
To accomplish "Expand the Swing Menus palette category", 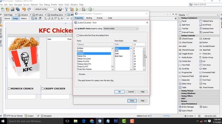I will pyautogui.click(x=180, y=91).
